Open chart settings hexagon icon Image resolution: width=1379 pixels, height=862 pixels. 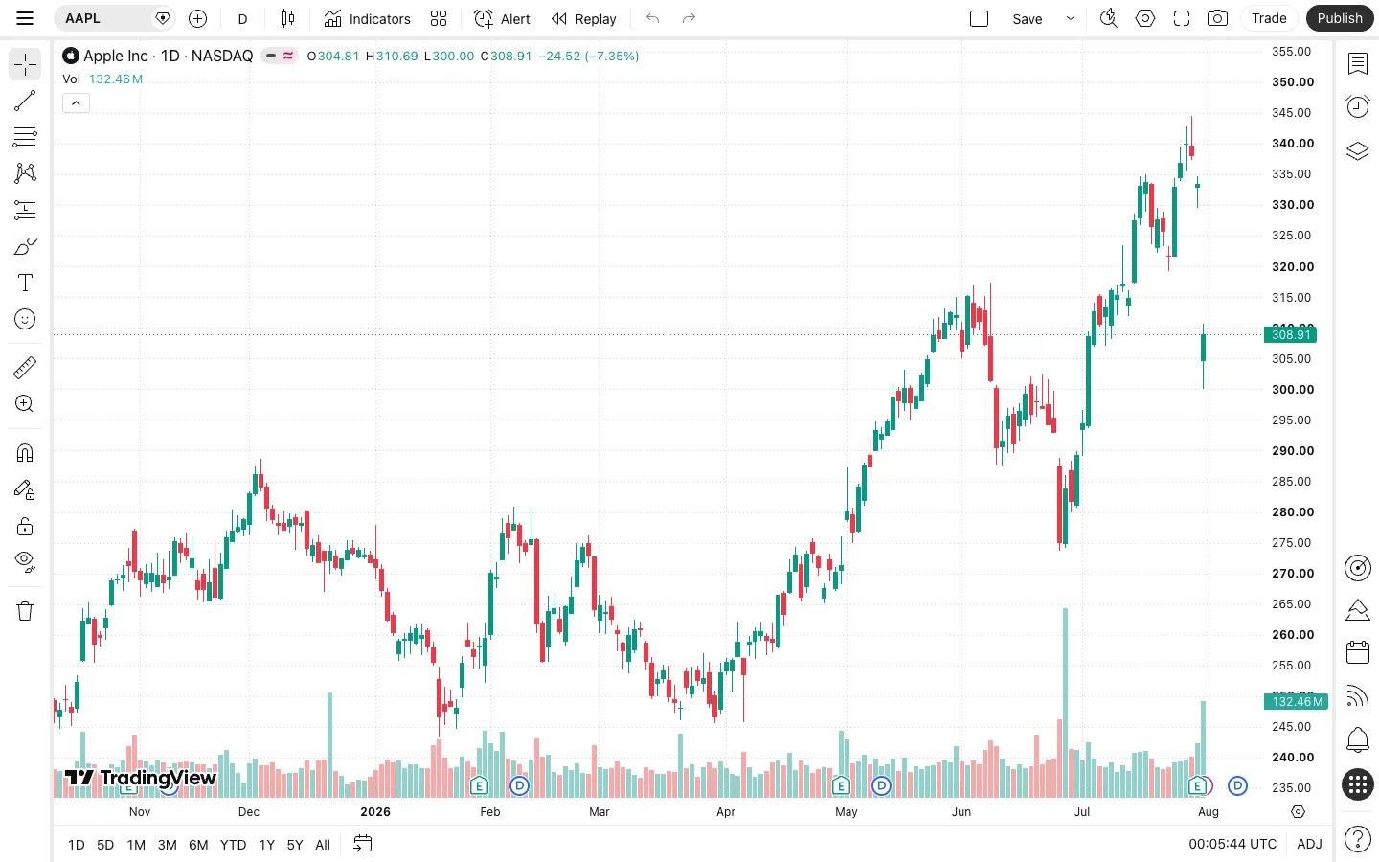[x=1145, y=18]
